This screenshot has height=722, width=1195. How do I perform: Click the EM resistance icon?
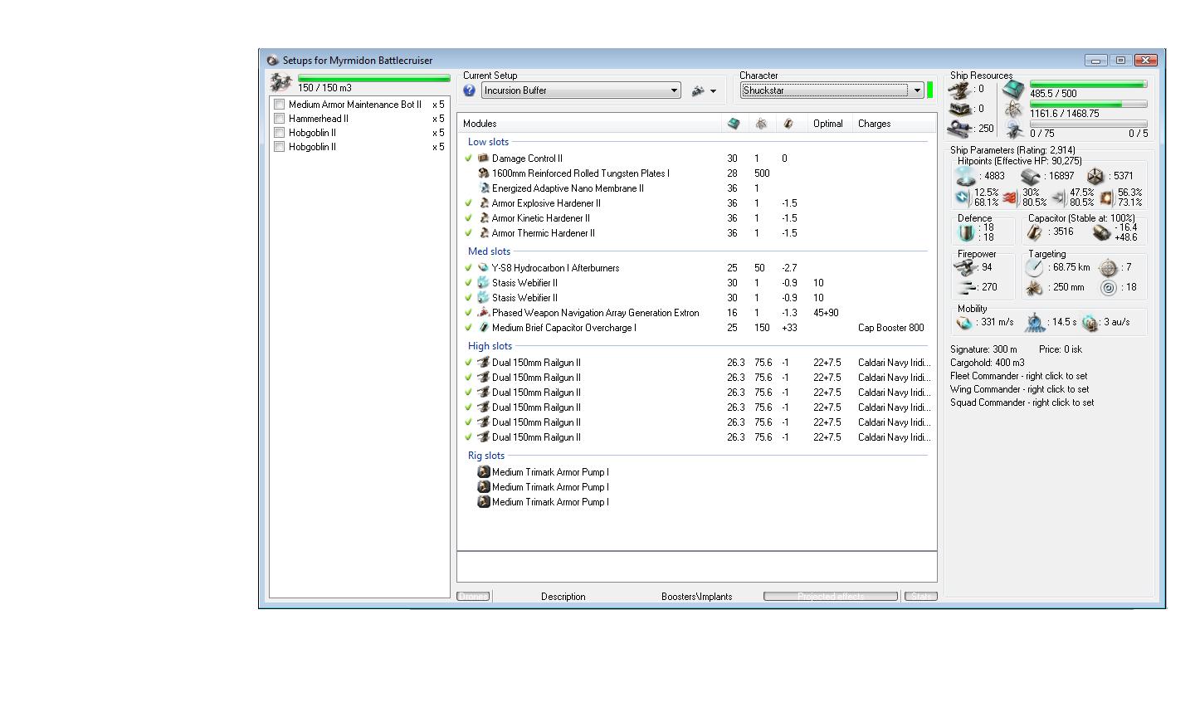(963, 198)
